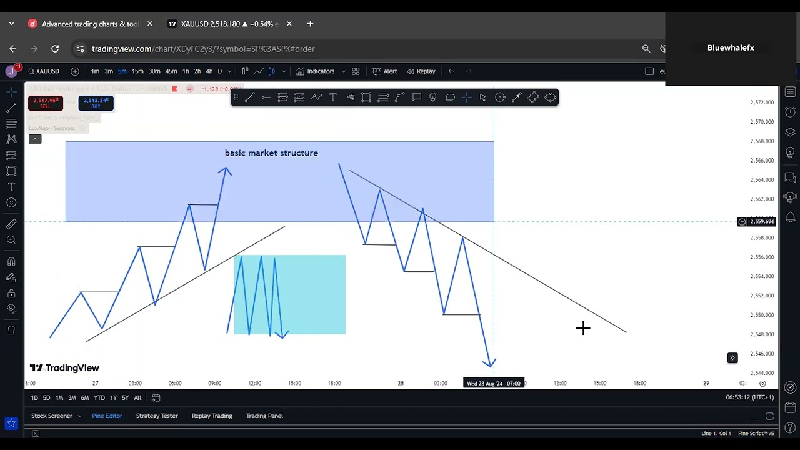This screenshot has height=450, width=800.
Task: Open the object tree layers panel in right sidebar
Action: [790, 132]
